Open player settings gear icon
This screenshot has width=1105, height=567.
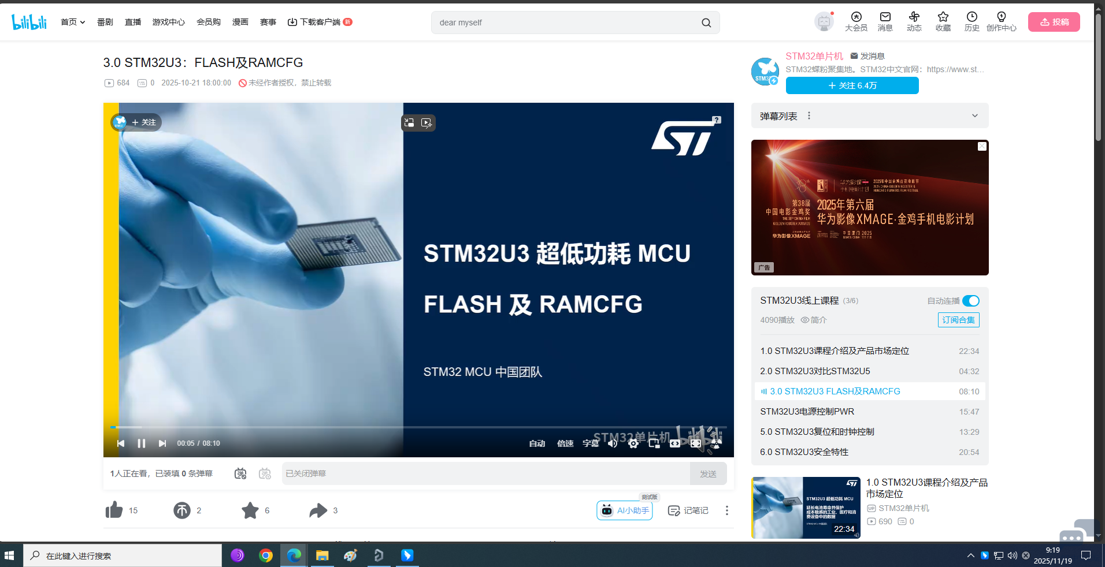[x=633, y=443]
